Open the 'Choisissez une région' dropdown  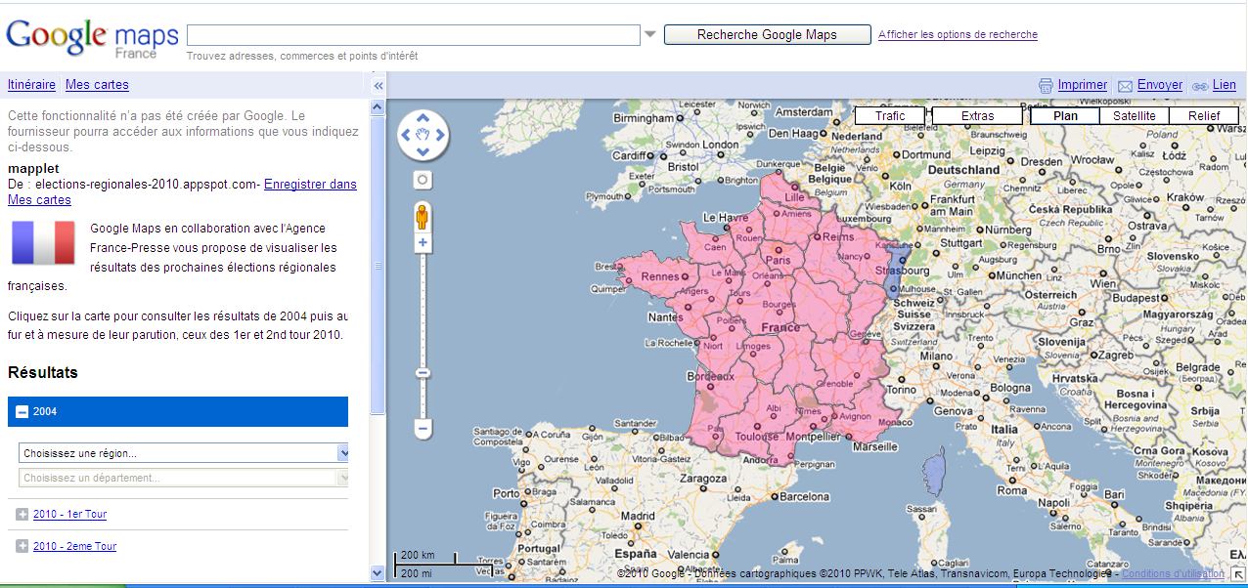[x=184, y=453]
